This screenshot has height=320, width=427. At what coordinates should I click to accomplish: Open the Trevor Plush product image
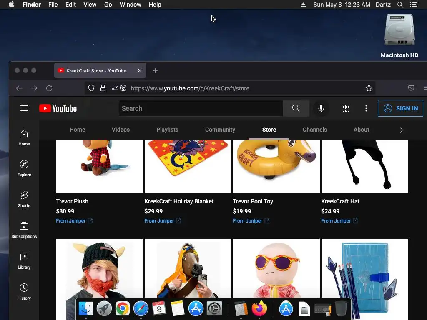click(100, 166)
